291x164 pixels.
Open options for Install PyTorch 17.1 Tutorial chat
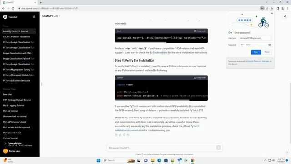coord(35,31)
